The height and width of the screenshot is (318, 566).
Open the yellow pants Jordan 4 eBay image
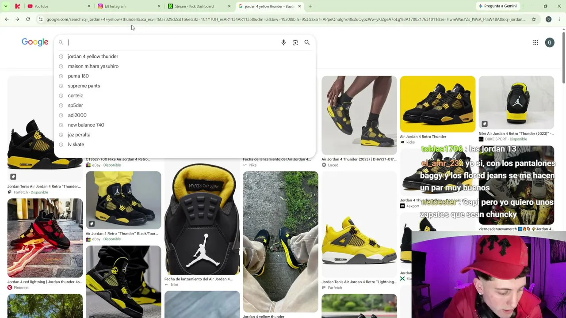pyautogui.click(x=123, y=200)
